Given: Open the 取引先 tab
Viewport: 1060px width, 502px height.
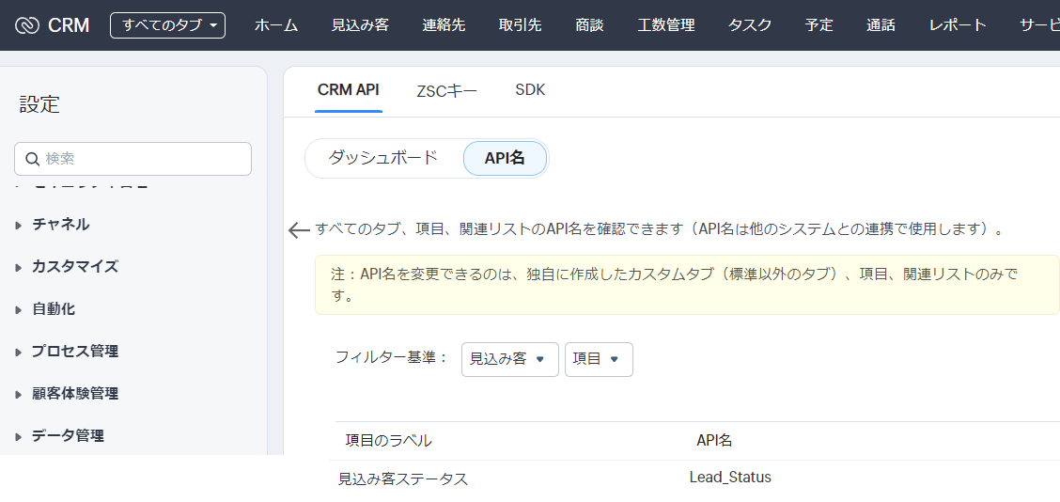Looking at the screenshot, I should (521, 25).
